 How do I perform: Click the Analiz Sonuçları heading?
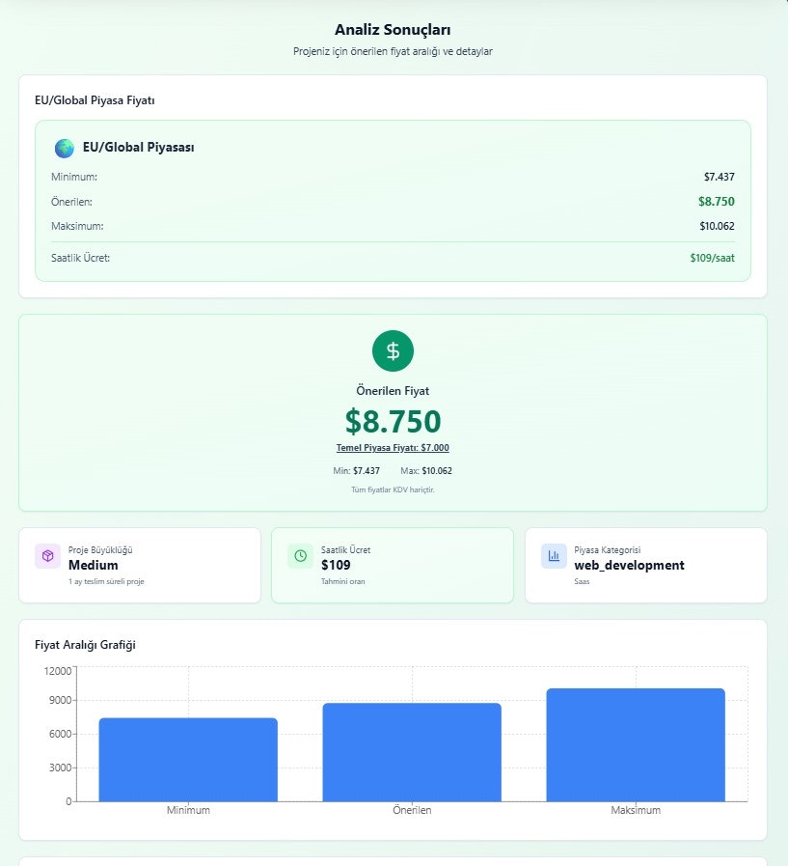click(x=393, y=30)
